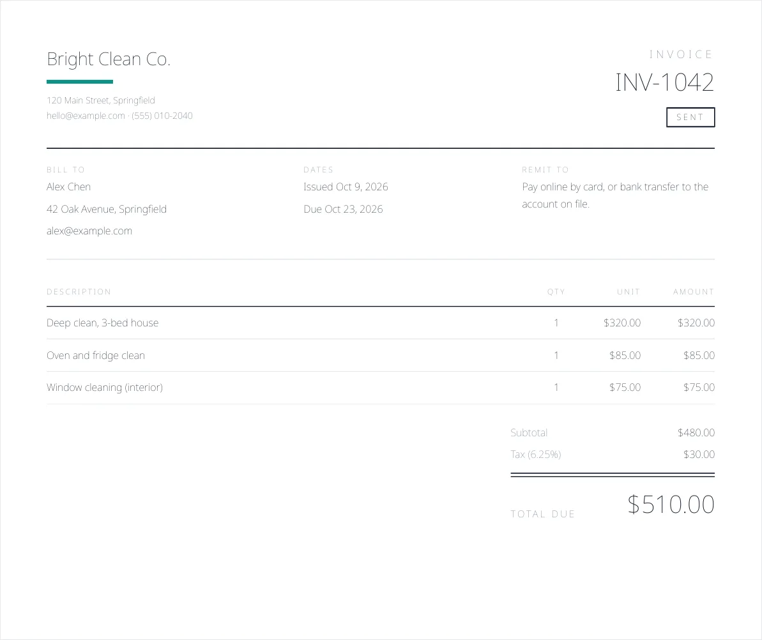
Task: Select the Deep clean, 3-bed house item
Action: 103,323
